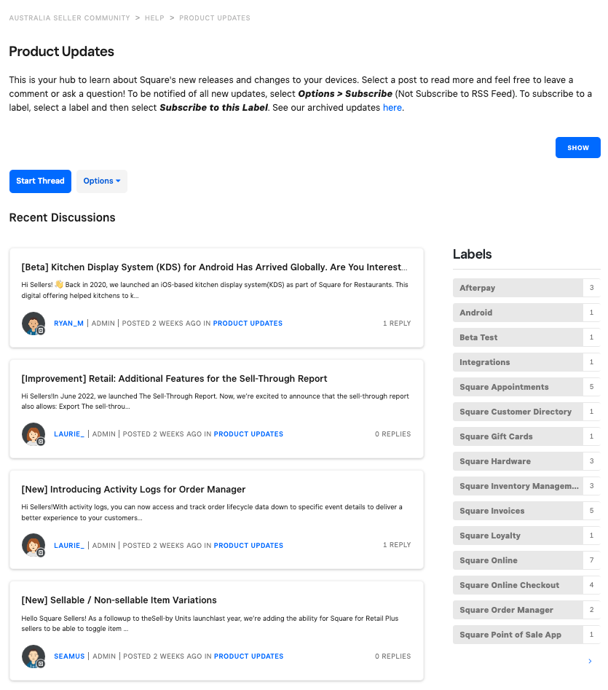Click Laurie_'s avatar on Sell-Through Report post

(33, 434)
